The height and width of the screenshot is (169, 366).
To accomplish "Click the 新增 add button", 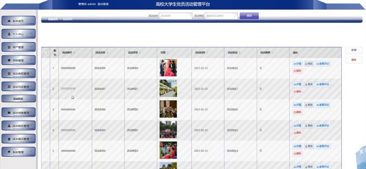I will tap(354, 50).
